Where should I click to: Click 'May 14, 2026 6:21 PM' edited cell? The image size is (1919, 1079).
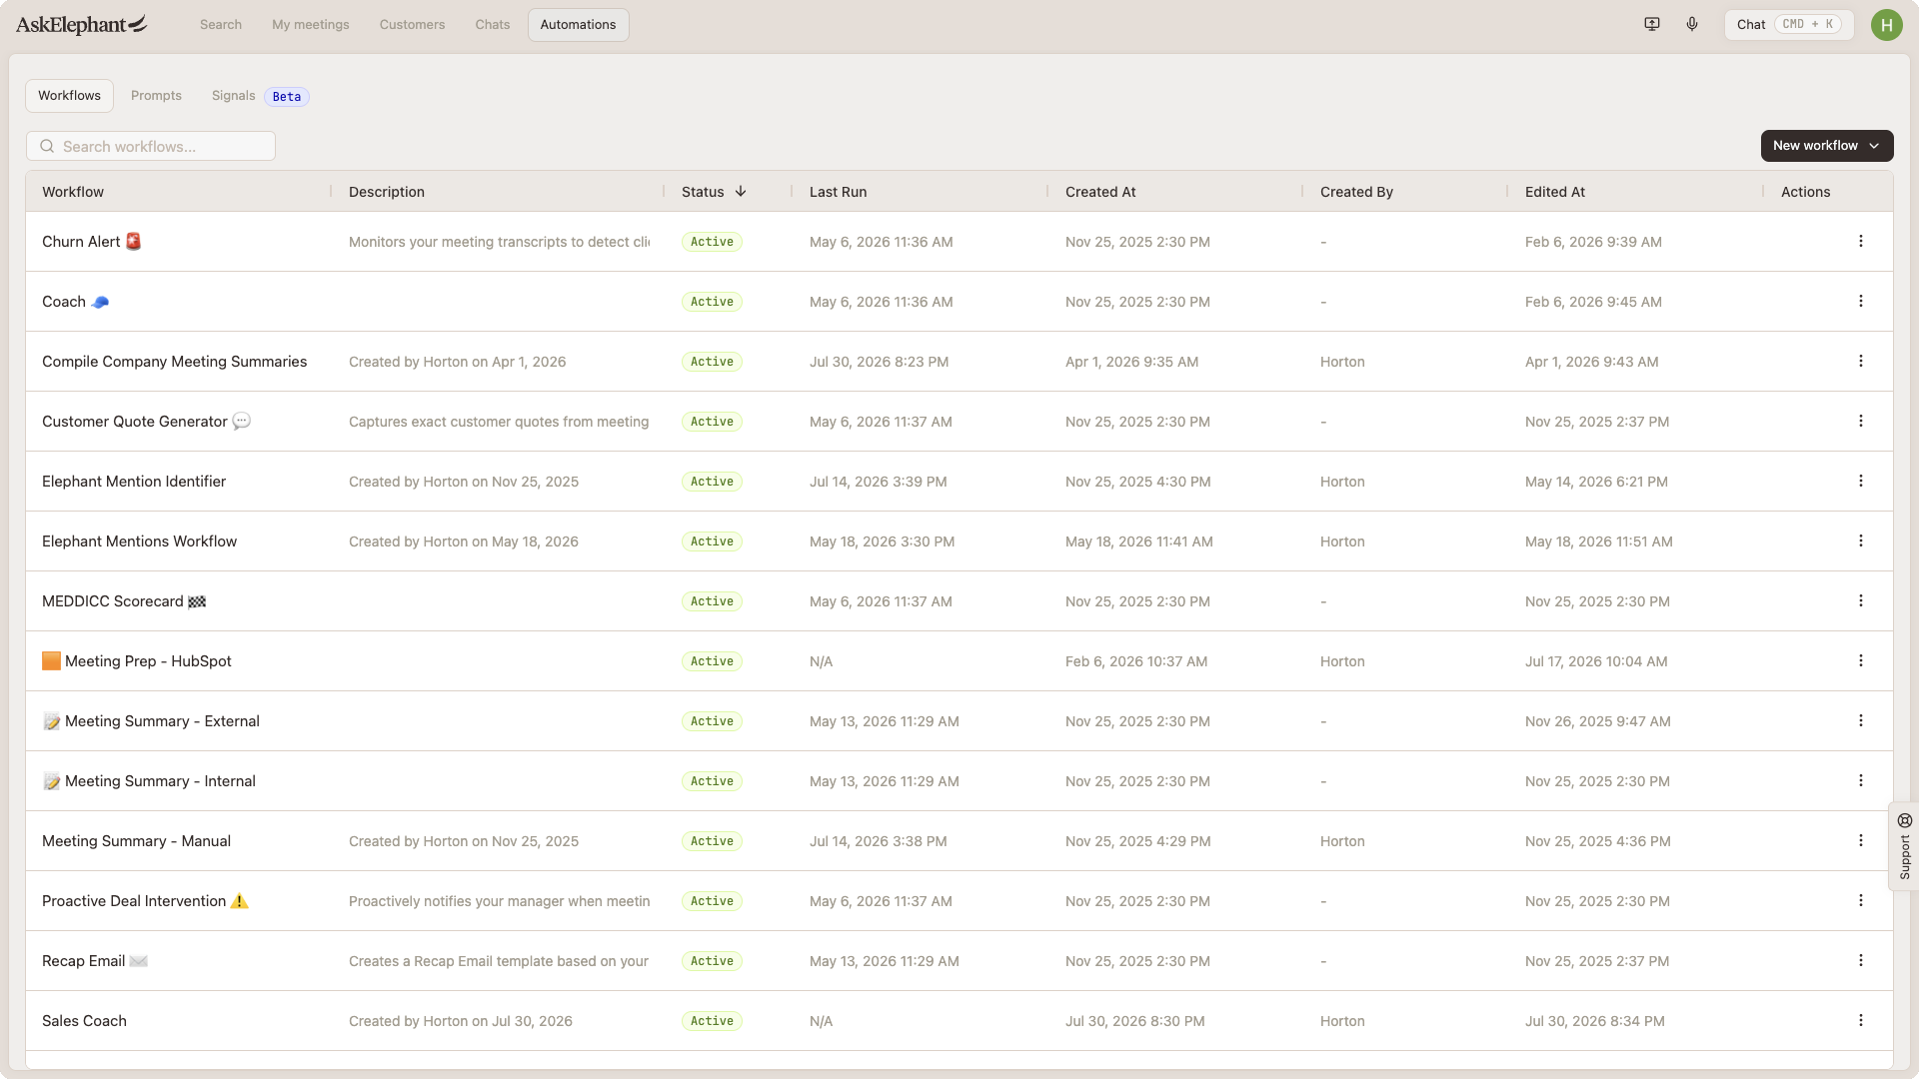pos(1596,482)
